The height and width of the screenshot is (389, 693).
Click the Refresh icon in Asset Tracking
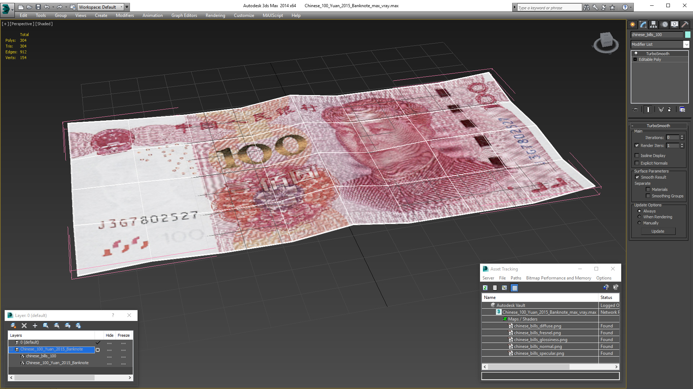[485, 288]
